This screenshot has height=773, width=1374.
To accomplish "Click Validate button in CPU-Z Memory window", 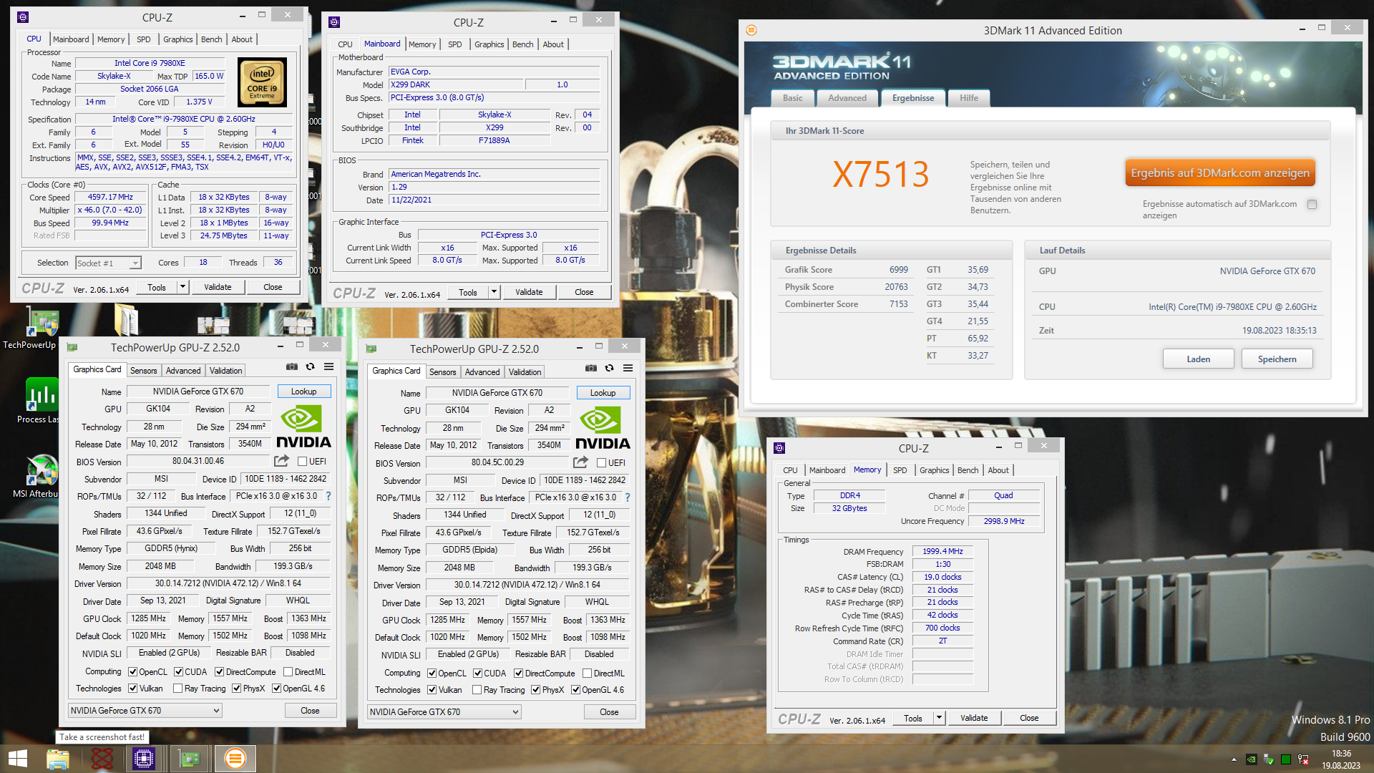I will pyautogui.click(x=973, y=718).
